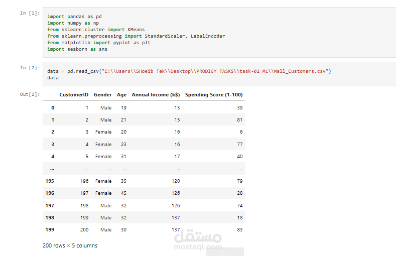This screenshot has width=396, height=256.
Task: Click Spending Score value 28
Action: point(240,193)
